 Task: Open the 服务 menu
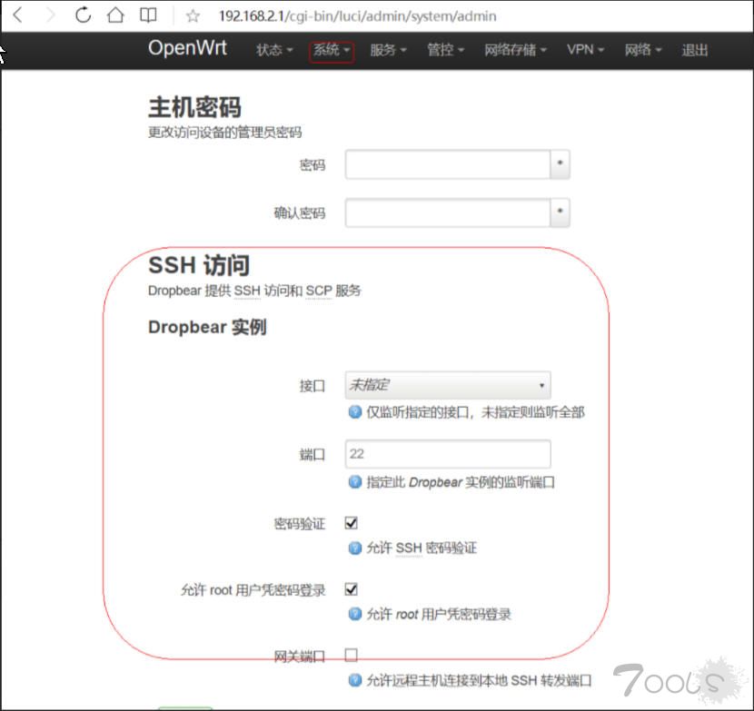click(x=388, y=50)
